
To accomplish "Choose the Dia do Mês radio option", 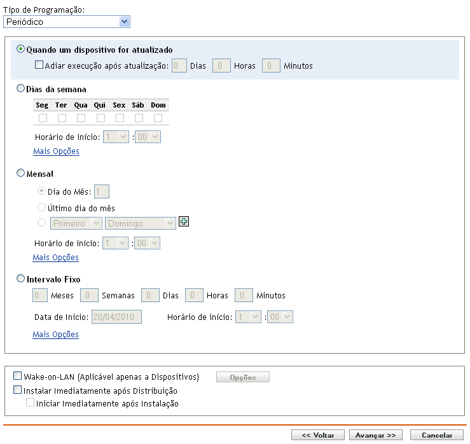I will point(41,191).
